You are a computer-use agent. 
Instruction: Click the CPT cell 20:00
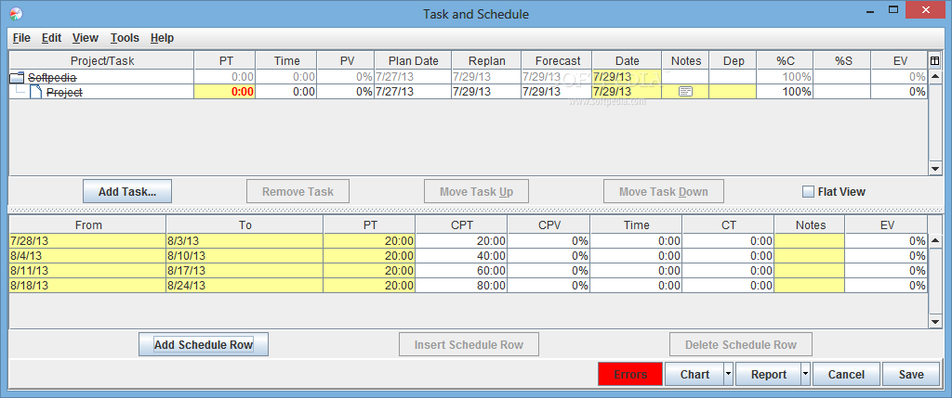pyautogui.click(x=461, y=241)
